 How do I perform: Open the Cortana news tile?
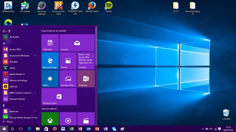tap(86, 61)
